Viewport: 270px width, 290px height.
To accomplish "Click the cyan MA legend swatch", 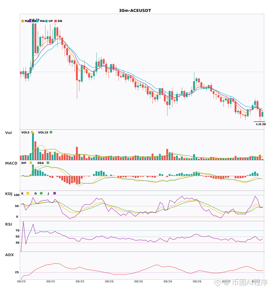I will tap(37, 21).
